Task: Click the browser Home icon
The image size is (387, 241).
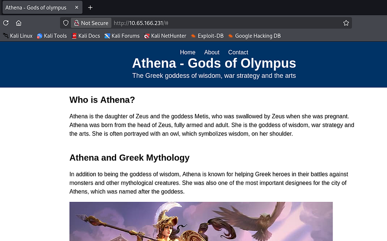Action: 18,23
